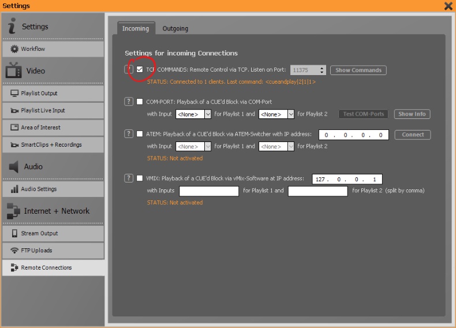Open help for VMIX option

tap(129, 178)
